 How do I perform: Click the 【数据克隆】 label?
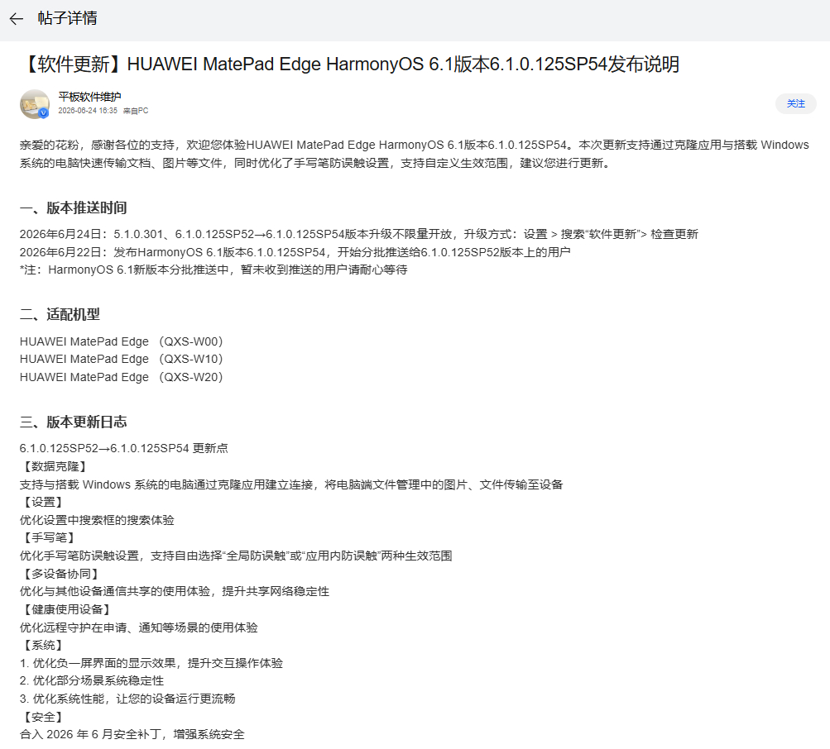pyautogui.click(x=55, y=466)
